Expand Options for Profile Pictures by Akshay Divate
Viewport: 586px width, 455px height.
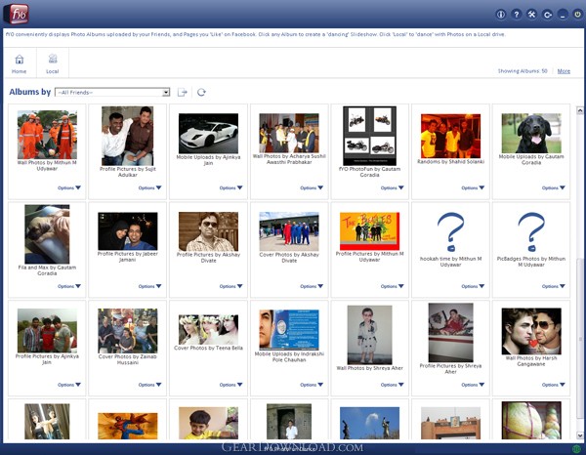230,286
